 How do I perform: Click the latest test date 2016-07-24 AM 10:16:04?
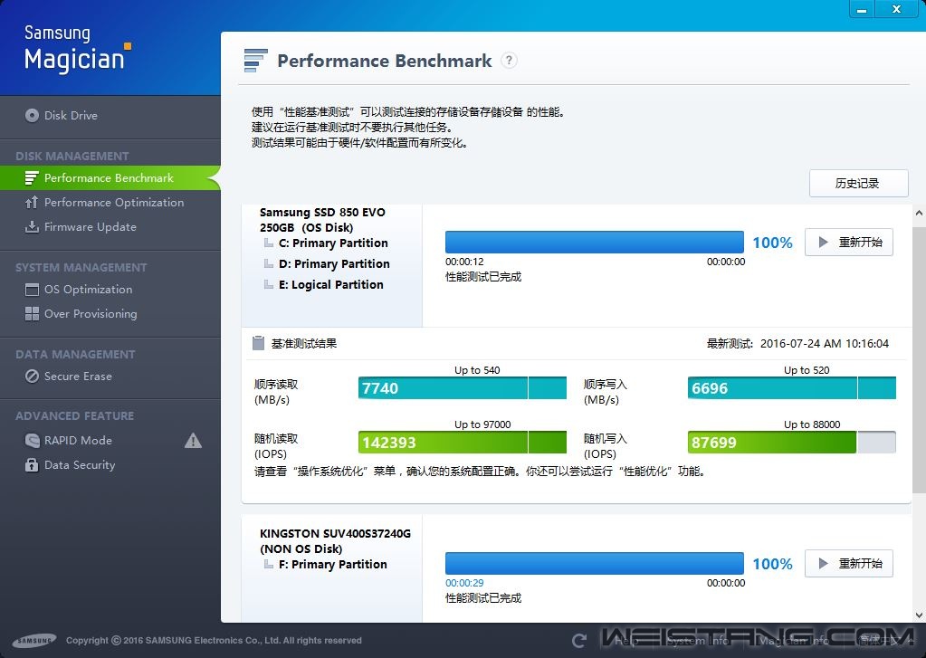(x=825, y=344)
